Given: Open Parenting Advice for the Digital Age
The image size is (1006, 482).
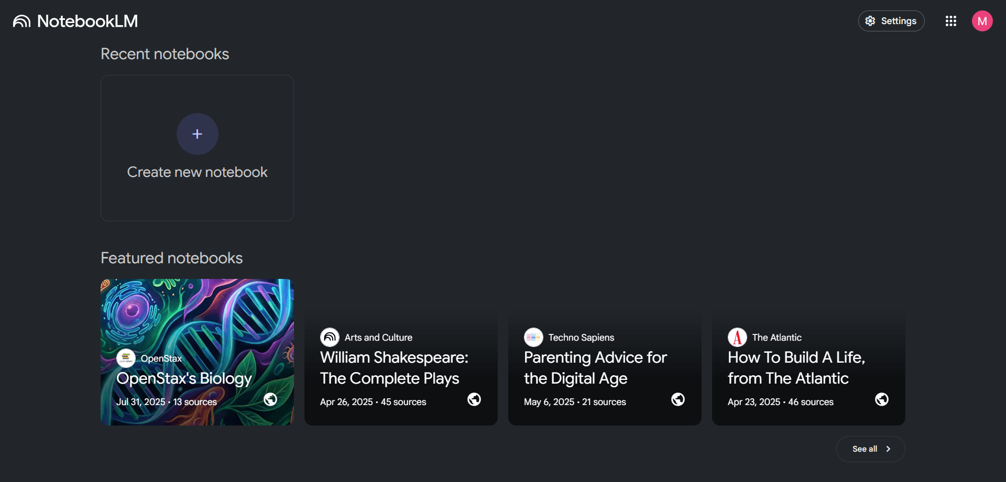Looking at the screenshot, I should [595, 368].
